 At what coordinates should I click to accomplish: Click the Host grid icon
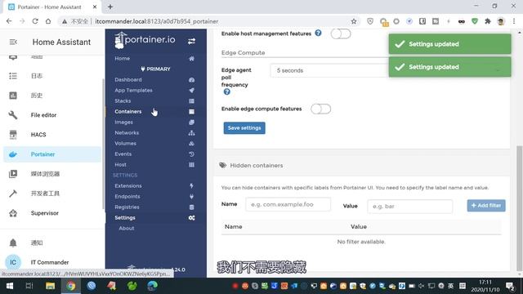(x=191, y=165)
